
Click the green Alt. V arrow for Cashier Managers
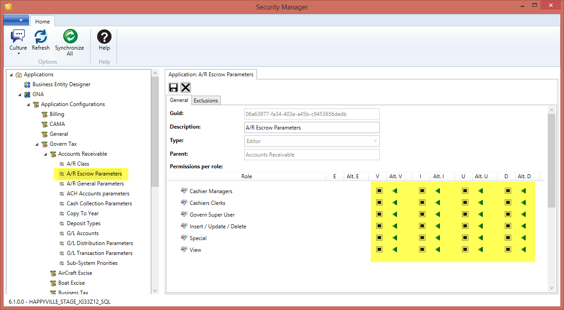pyautogui.click(x=395, y=191)
